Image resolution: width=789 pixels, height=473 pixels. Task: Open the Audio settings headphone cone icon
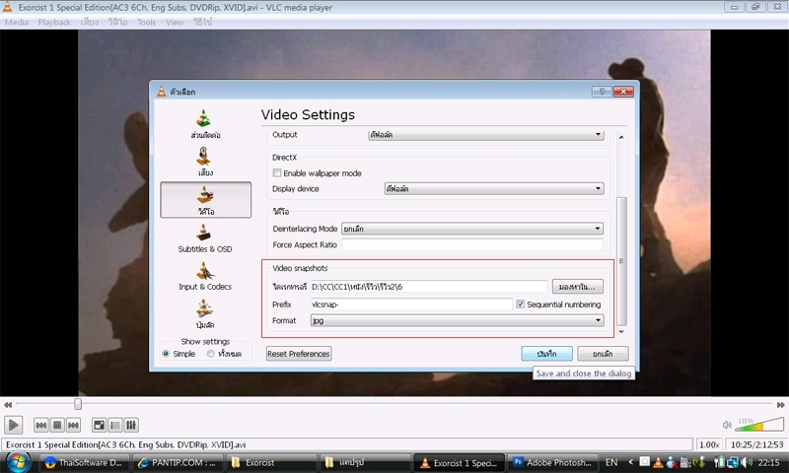(x=204, y=157)
